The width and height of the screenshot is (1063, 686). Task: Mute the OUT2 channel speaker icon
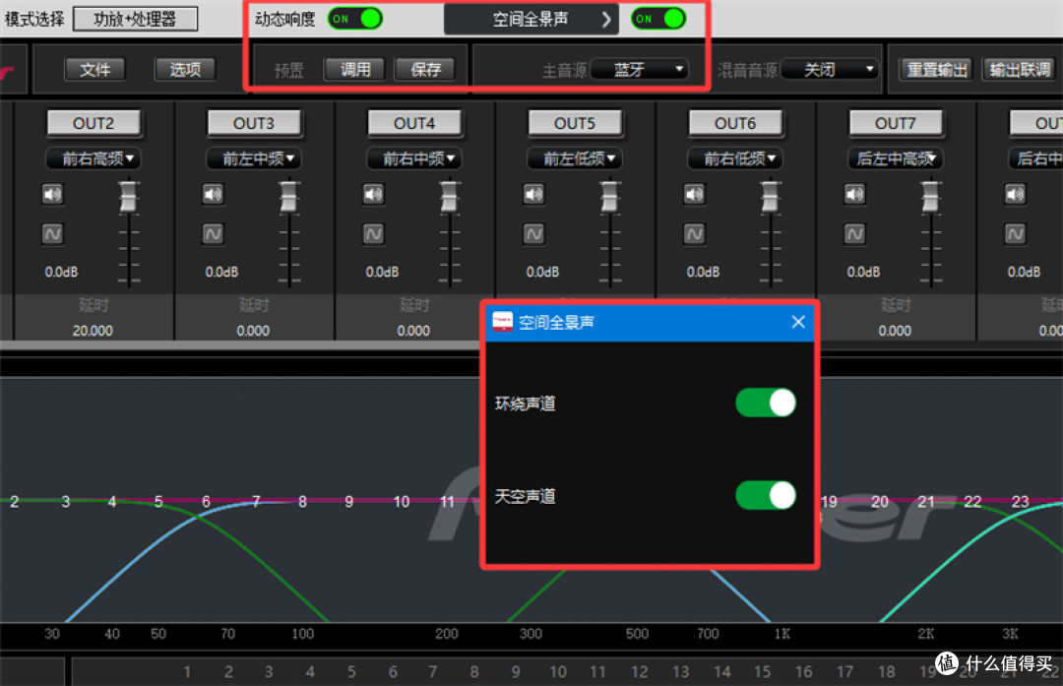(52, 195)
